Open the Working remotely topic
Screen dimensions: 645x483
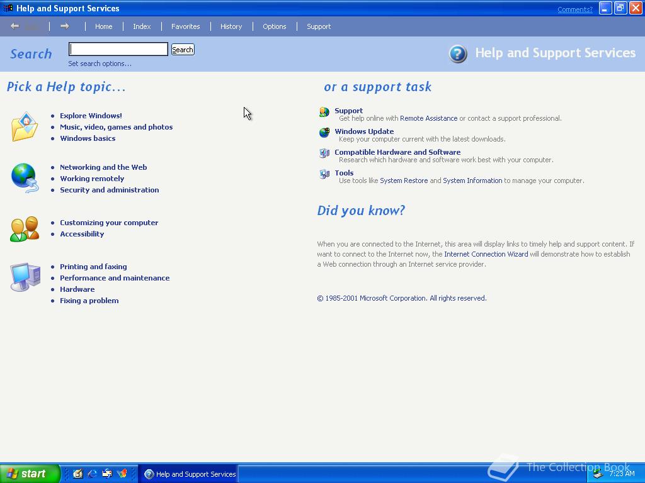[92, 179]
